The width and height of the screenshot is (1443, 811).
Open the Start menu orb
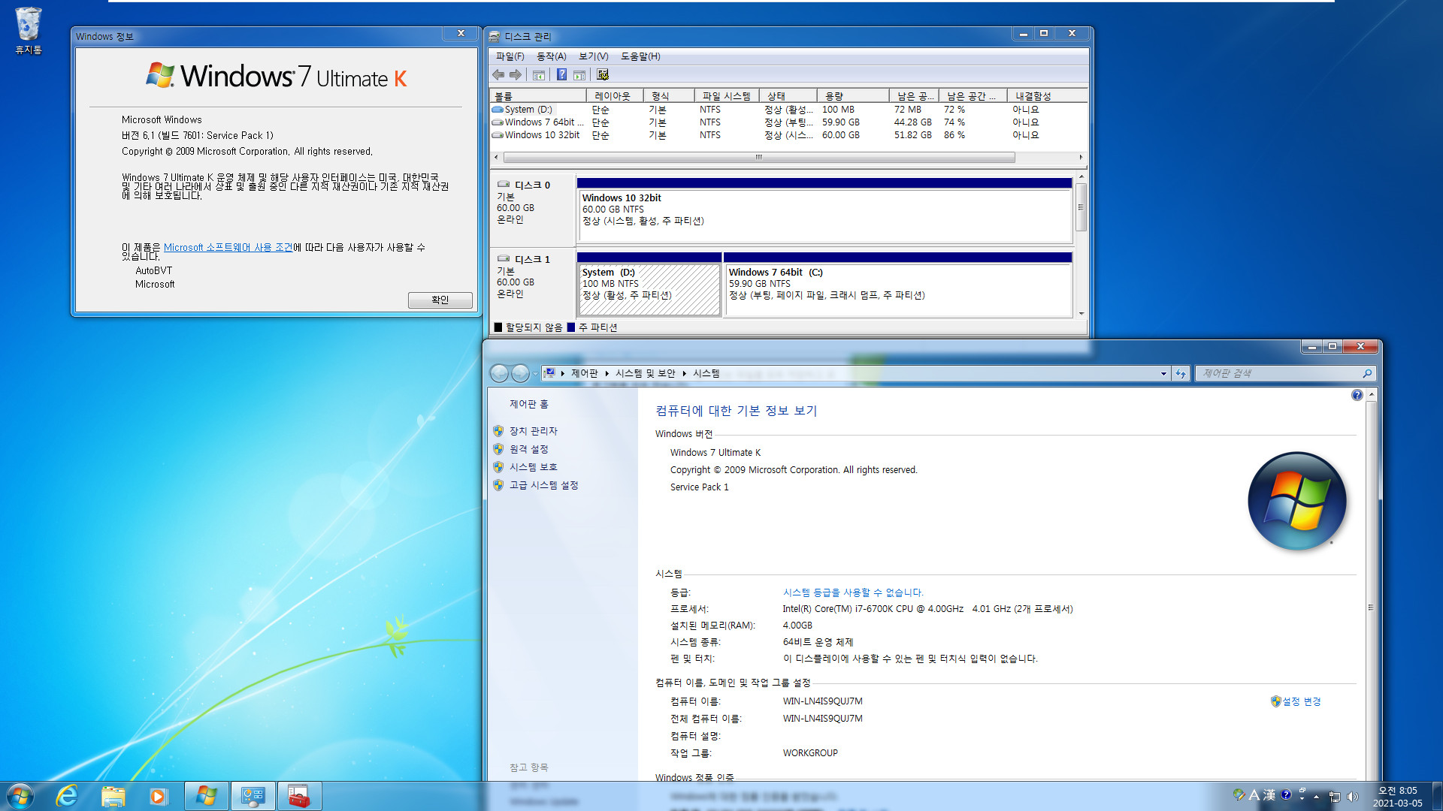tap(20, 796)
